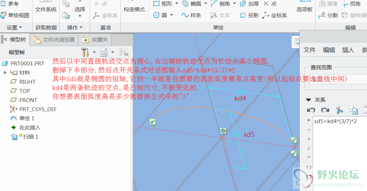This screenshot has width=367, height=191.
Task: Click Copy icon in Relations dialog
Action: pyautogui.click(x=353, y=110)
